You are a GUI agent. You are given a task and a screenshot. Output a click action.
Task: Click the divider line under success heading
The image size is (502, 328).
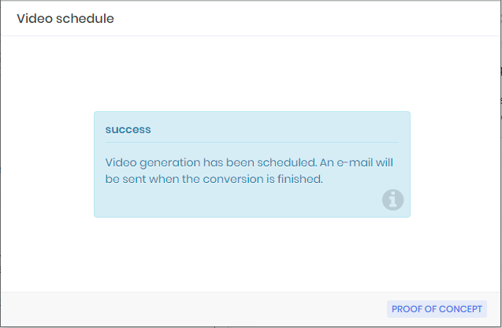[x=252, y=142]
